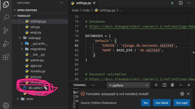Choose the Use yapf button
Image resolution: width=195 pixels, height=109 pixels.
(x=182, y=103)
